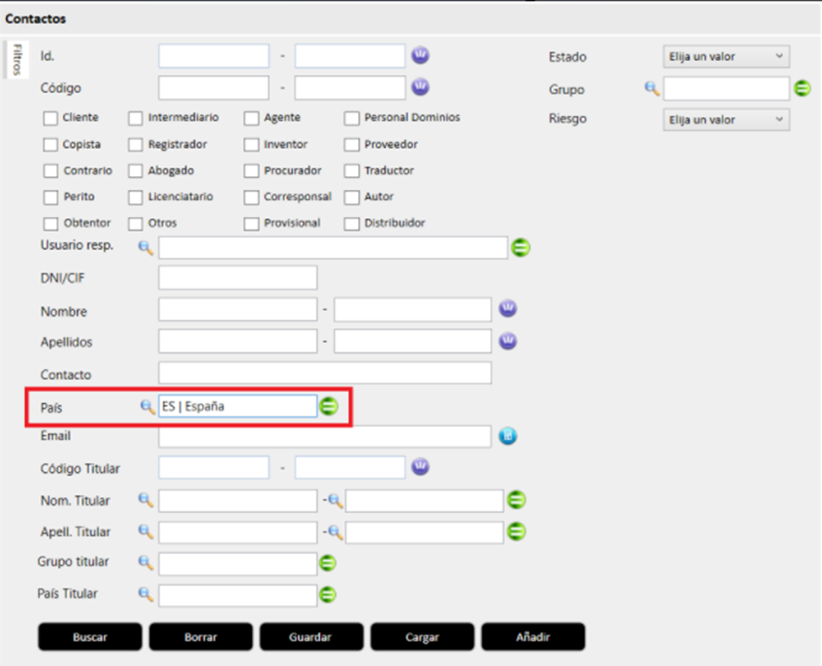This screenshot has width=822, height=666.
Task: Click the purple icon next to Apellidos range
Action: (x=507, y=341)
